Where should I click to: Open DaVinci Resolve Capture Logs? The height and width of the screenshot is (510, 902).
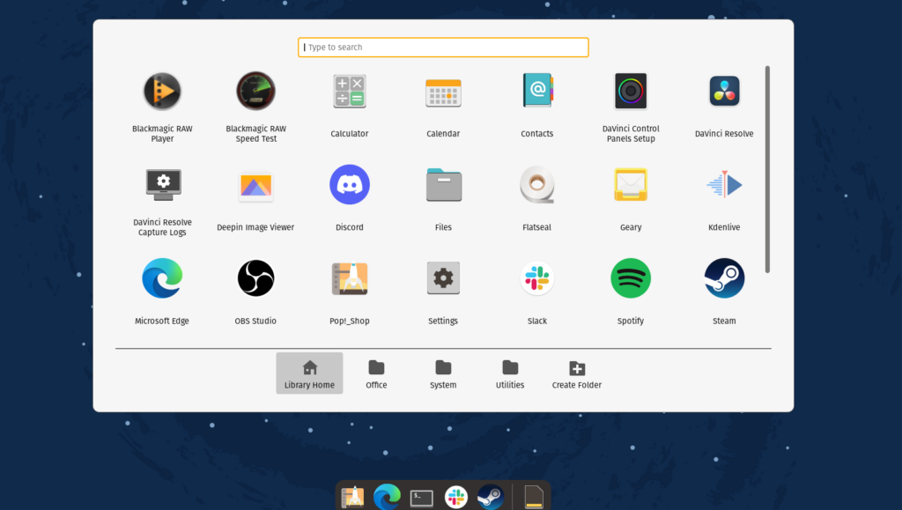pyautogui.click(x=163, y=185)
